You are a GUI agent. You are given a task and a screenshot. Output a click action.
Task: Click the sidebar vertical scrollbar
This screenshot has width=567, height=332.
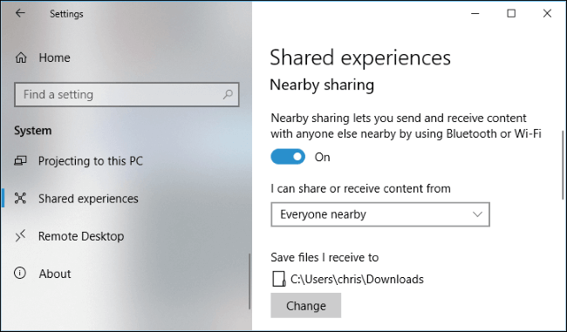click(249, 281)
